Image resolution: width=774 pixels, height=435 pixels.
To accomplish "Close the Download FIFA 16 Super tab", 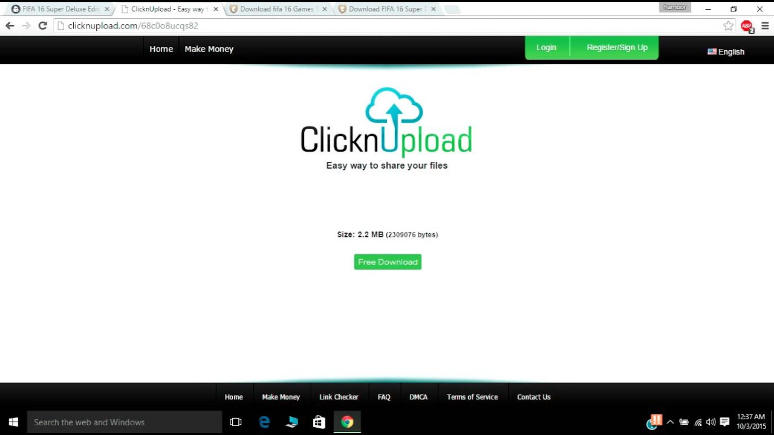I will [434, 9].
